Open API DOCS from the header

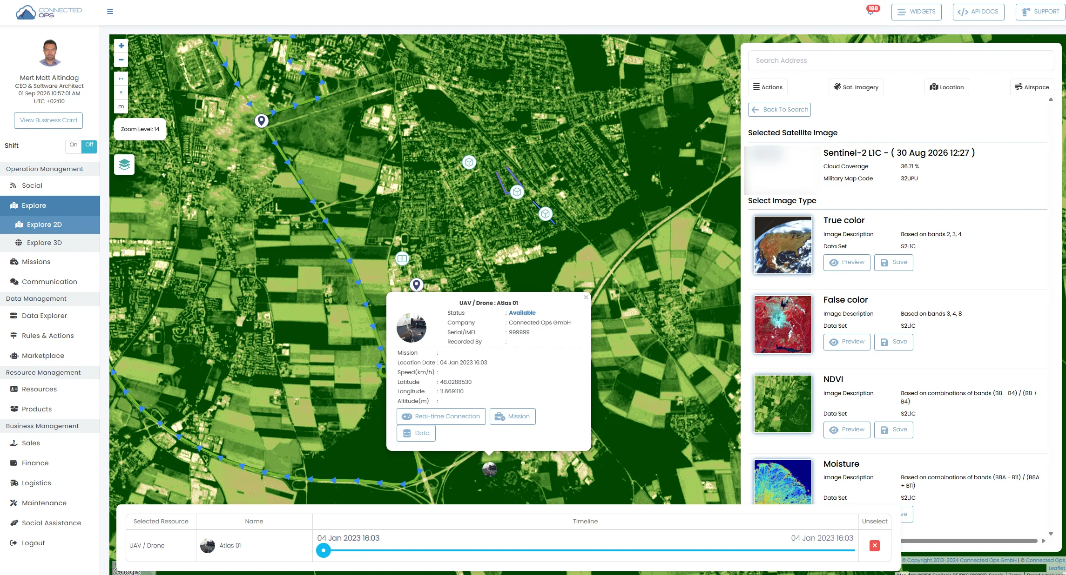pos(978,12)
